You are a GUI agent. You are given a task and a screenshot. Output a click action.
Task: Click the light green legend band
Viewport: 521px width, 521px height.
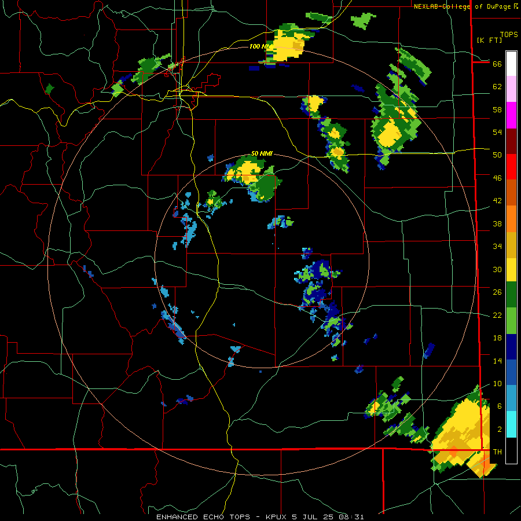pos(511,321)
